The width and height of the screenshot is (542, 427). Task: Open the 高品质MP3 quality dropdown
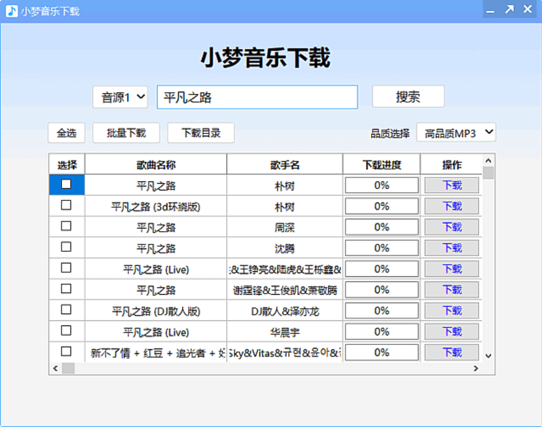click(456, 132)
